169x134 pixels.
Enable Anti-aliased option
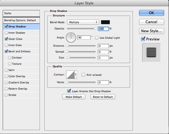[83, 75]
